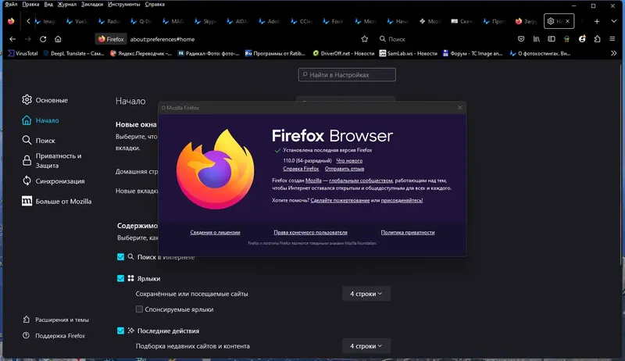Open the Library icon in the toolbar
This screenshot has width=625, height=361.
pos(537,39)
